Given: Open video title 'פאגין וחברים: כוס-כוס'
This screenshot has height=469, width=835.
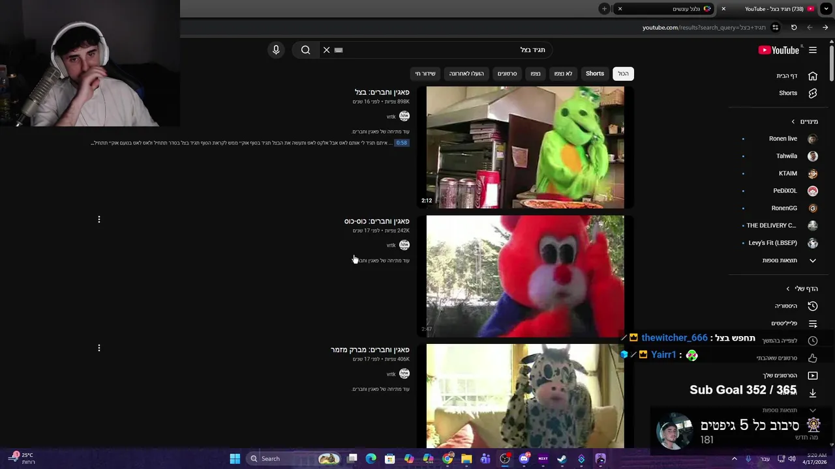Looking at the screenshot, I should pyautogui.click(x=377, y=221).
